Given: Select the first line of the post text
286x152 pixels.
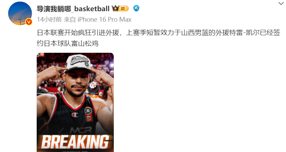Looking at the screenshot, I should pyautogui.click(x=159, y=33).
